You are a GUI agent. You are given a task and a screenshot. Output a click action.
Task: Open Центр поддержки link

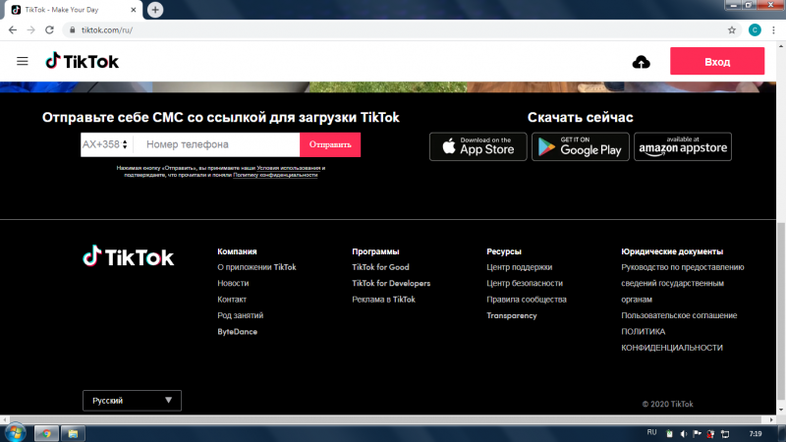point(520,267)
